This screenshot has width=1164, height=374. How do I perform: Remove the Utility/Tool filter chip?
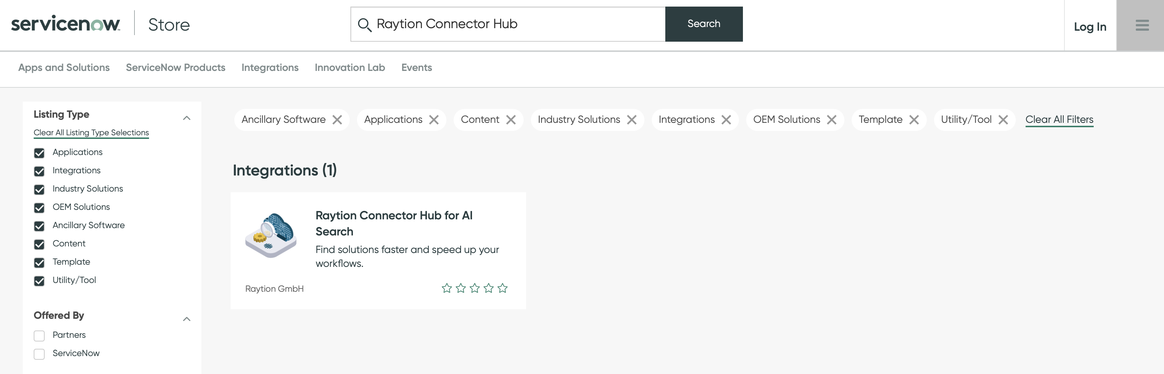pos(1003,120)
